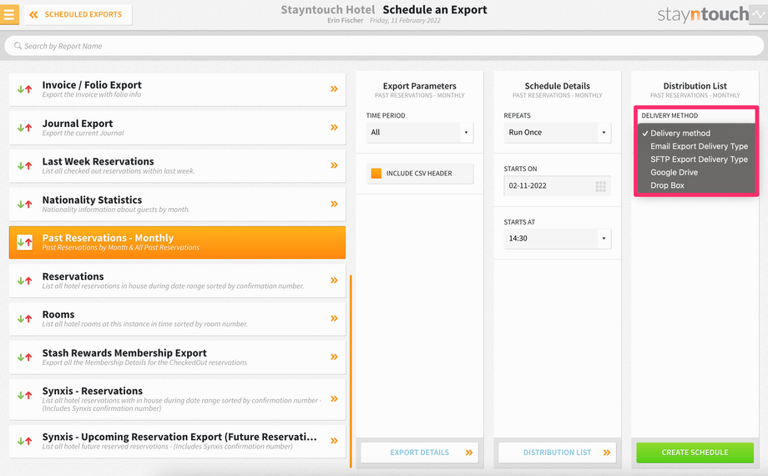Choose Email Export Delivery Type
Screen dimensions: 768x476
[699, 146]
